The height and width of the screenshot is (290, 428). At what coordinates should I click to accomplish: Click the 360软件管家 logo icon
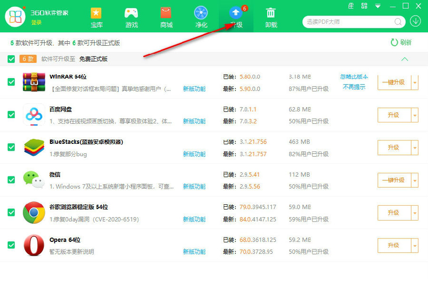click(x=15, y=17)
